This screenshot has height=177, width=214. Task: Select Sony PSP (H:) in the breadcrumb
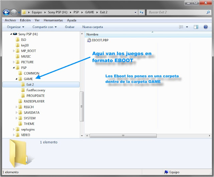point(58,12)
